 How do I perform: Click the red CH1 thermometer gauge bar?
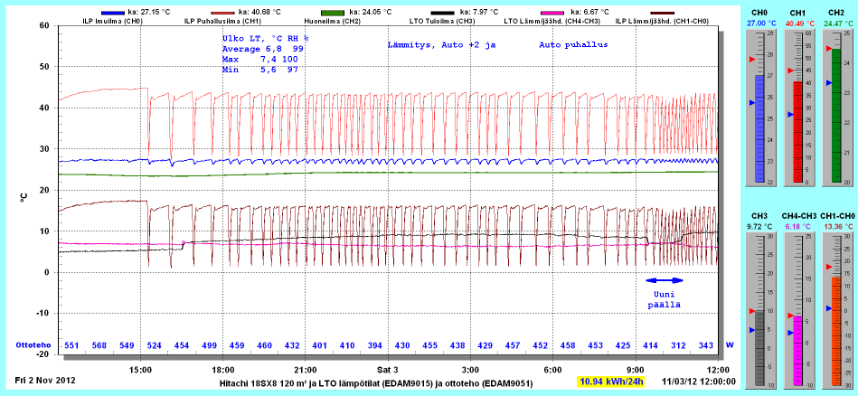[797, 132]
